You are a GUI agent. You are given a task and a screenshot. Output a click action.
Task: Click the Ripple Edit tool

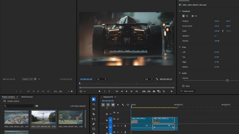pyautogui.click(x=94, y=109)
